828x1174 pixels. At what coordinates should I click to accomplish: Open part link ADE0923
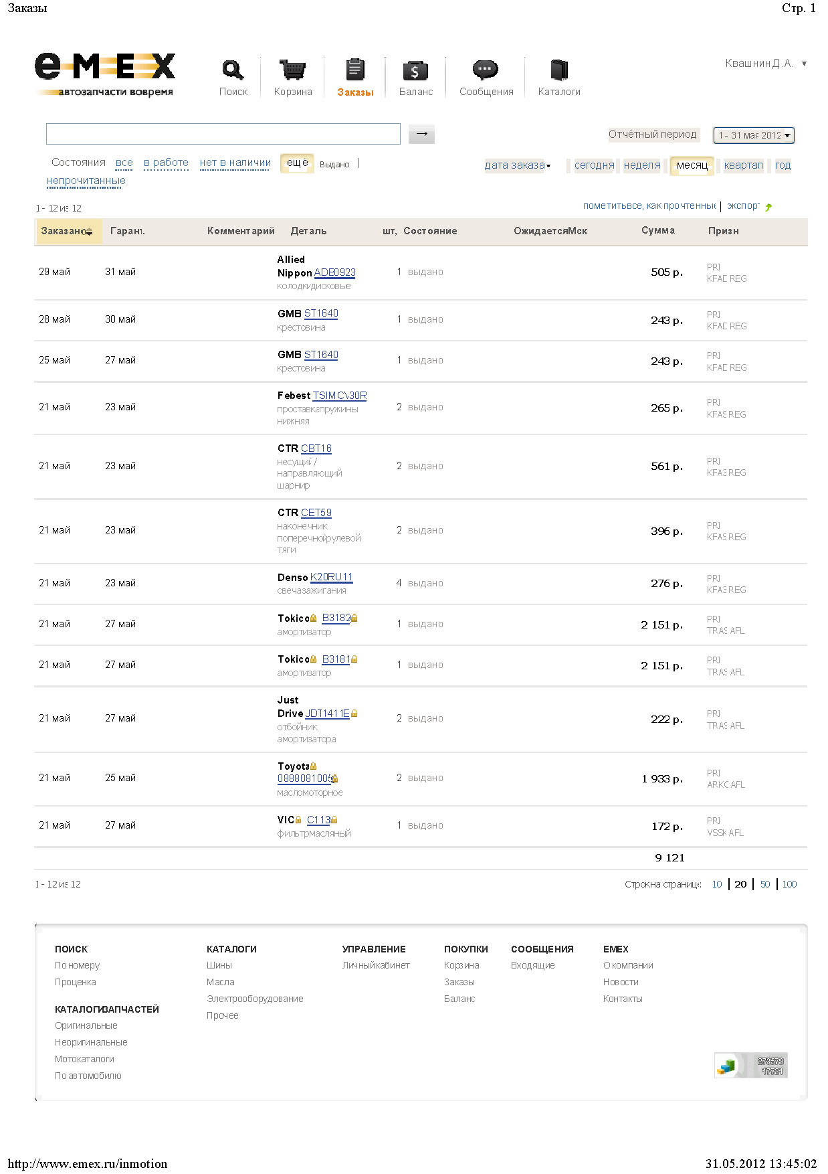334,272
